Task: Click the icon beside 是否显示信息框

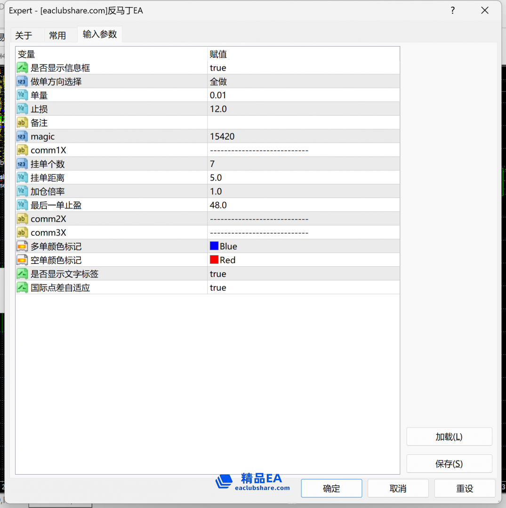Action: 22,68
